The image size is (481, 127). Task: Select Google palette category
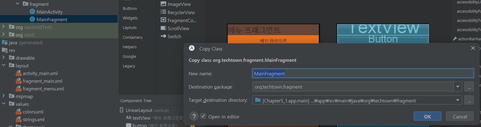[129, 56]
